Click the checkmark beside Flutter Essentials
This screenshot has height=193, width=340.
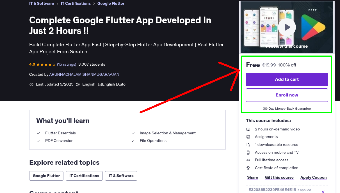[x=38, y=133]
